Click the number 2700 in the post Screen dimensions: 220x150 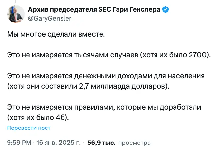[198, 55]
